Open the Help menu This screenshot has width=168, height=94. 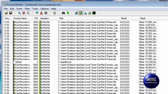(54, 9)
